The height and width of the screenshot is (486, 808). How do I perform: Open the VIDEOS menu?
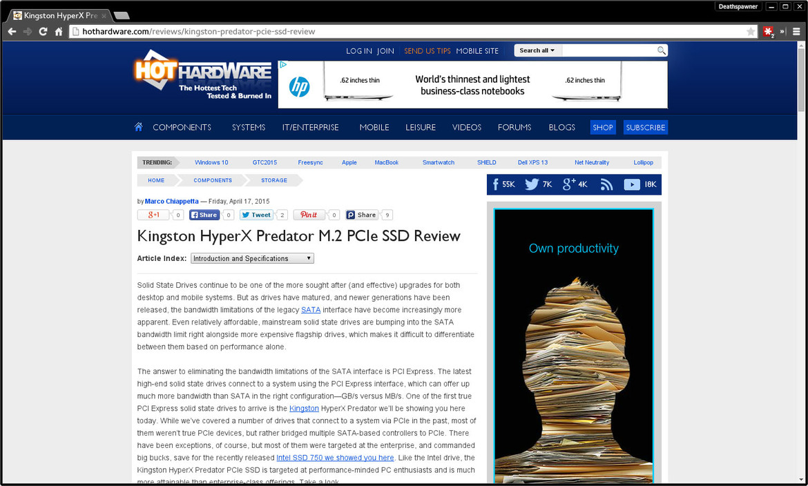coord(467,127)
